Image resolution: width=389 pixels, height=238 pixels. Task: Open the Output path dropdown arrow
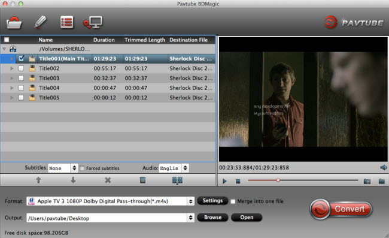(190, 218)
